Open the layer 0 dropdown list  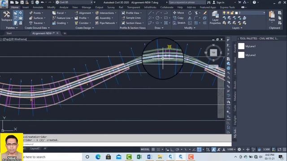[x=264, y=13]
